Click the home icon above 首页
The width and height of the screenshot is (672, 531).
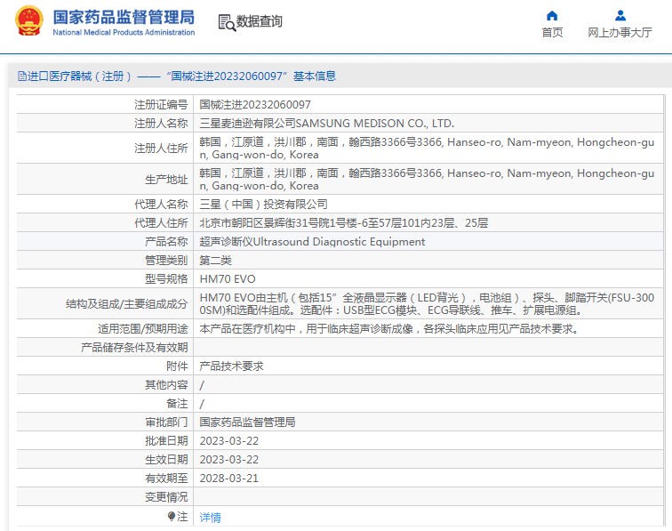click(x=552, y=15)
